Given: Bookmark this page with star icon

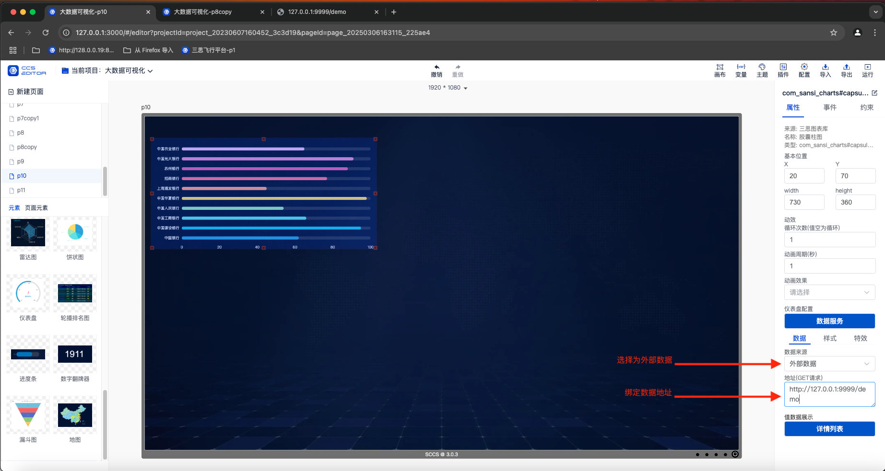Looking at the screenshot, I should [834, 33].
